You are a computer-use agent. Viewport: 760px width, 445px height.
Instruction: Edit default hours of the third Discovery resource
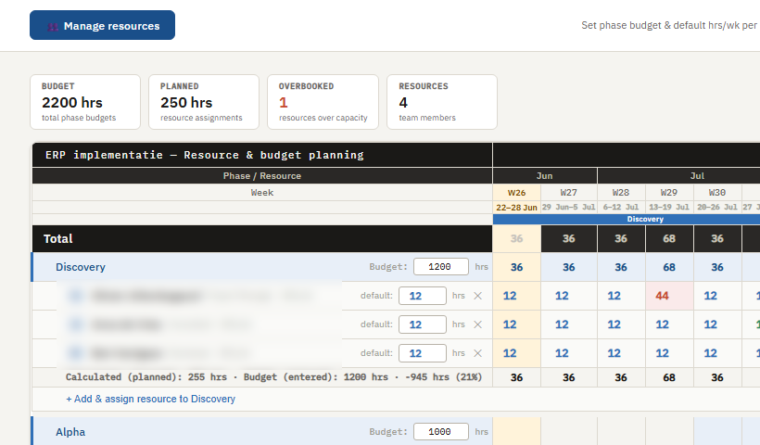point(422,353)
